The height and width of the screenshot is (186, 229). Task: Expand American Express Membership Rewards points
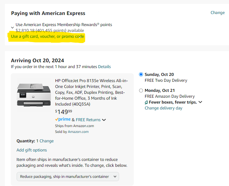pos(12,28)
